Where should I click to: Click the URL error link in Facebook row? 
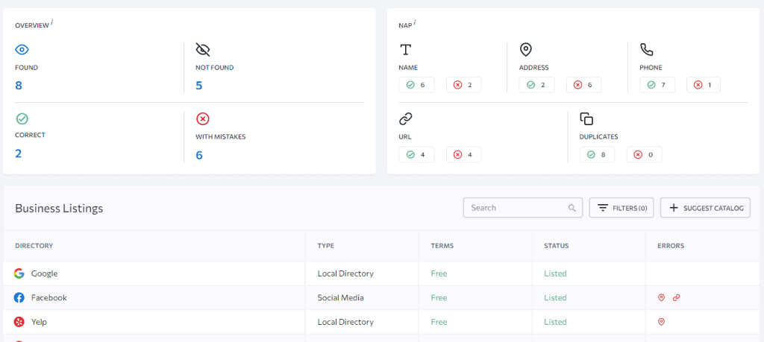pos(676,298)
